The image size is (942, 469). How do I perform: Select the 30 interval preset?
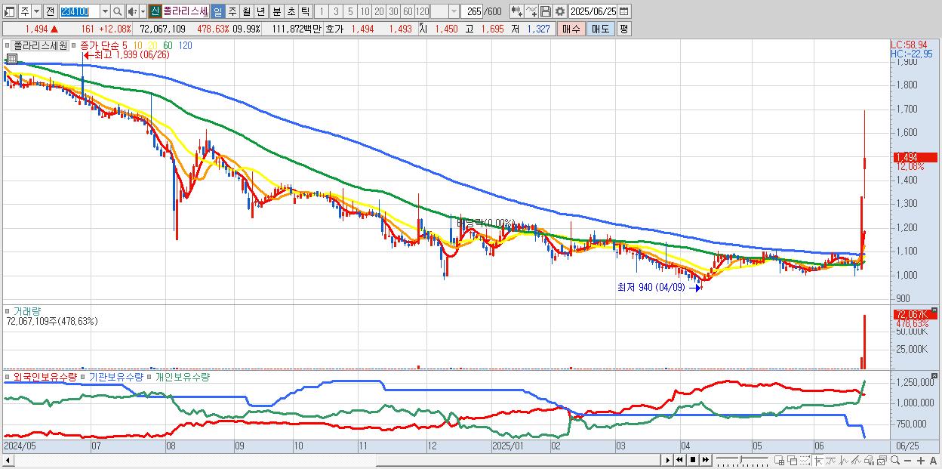pos(393,11)
